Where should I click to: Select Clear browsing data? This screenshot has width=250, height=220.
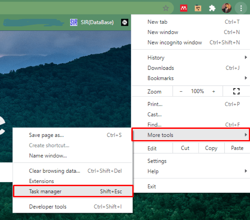click(54, 171)
